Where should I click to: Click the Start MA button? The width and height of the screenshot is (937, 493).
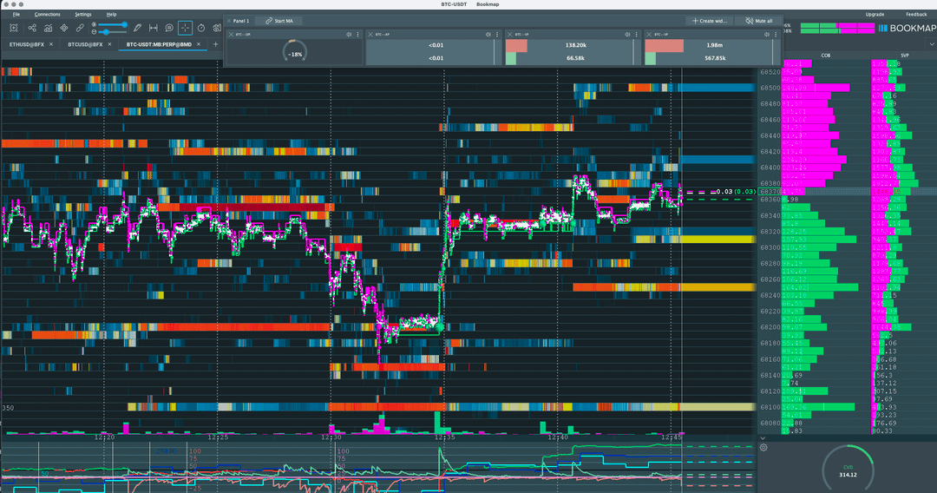point(279,21)
